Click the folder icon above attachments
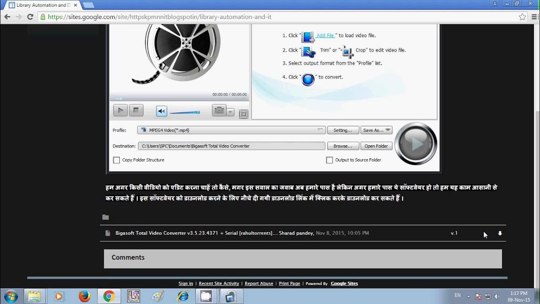Viewport: 540px width, 304px height. [105, 217]
